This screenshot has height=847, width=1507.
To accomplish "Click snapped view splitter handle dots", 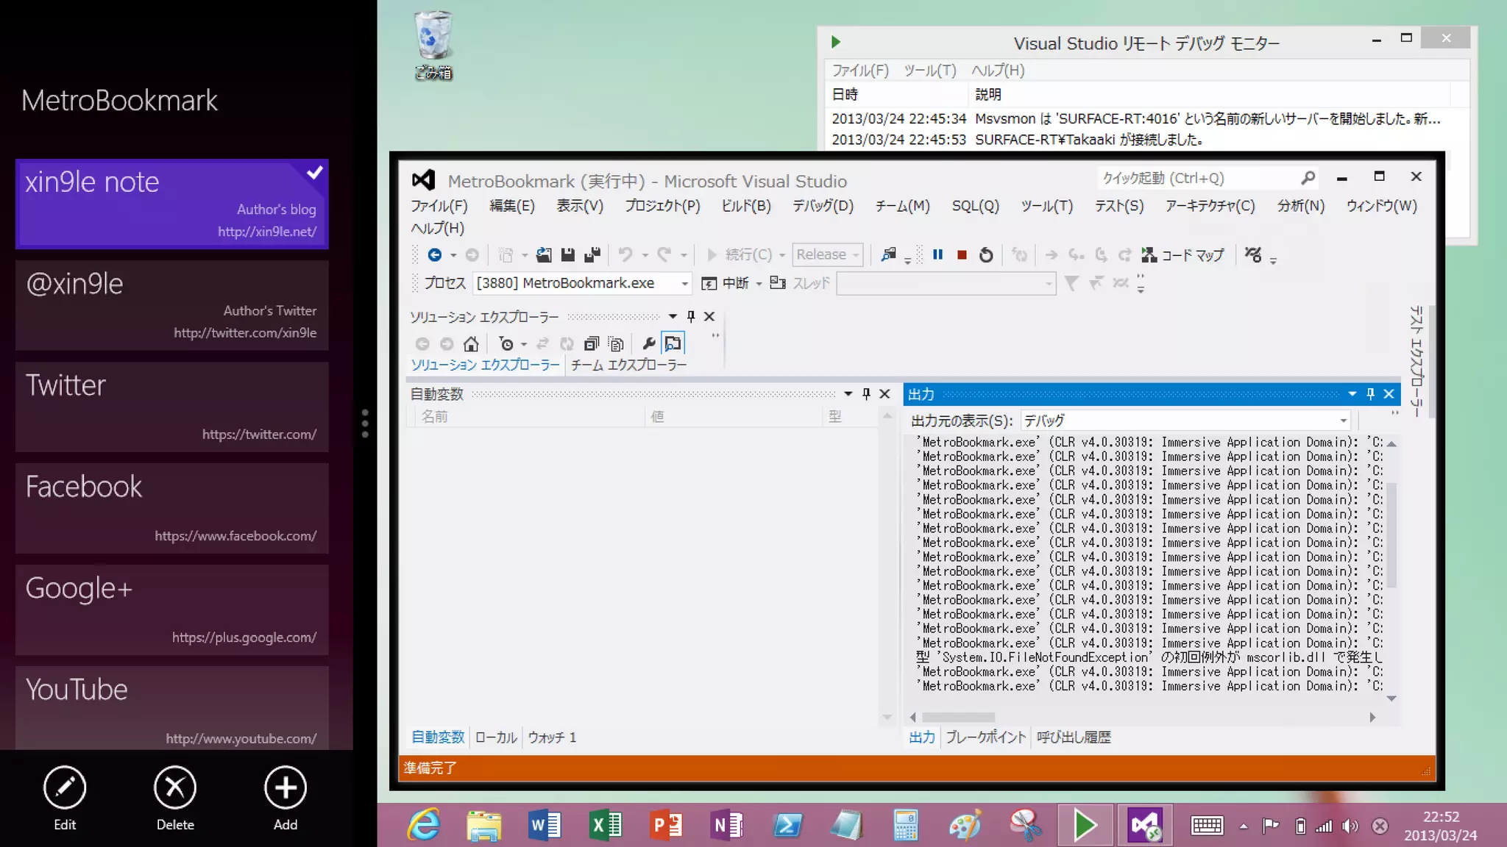I will pyautogui.click(x=365, y=423).
